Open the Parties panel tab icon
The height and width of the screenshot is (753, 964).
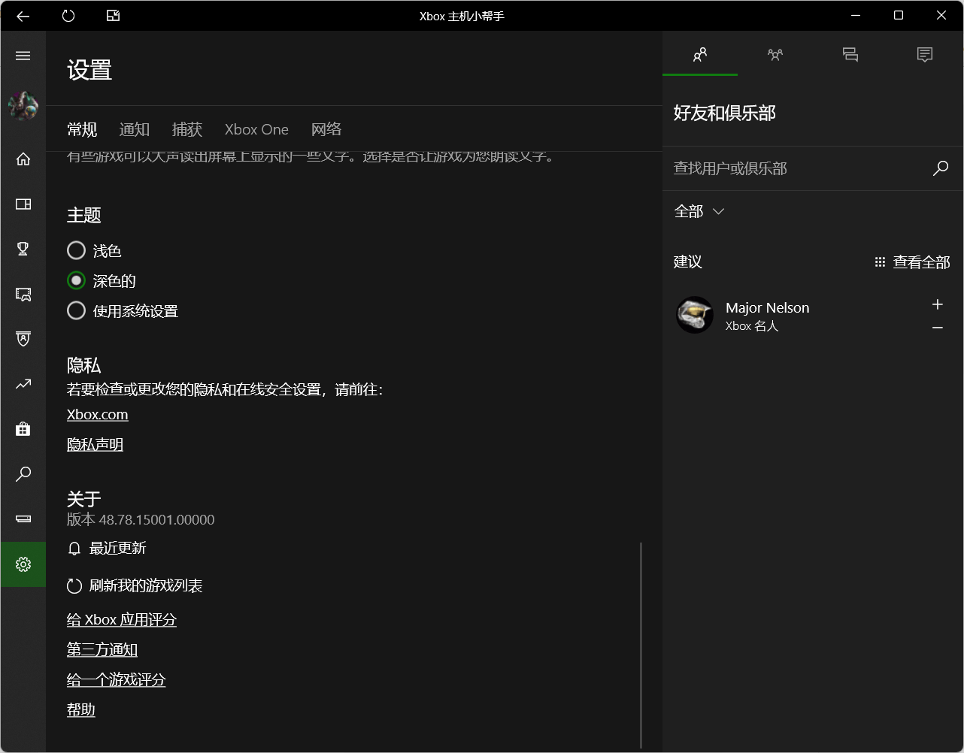click(x=775, y=54)
